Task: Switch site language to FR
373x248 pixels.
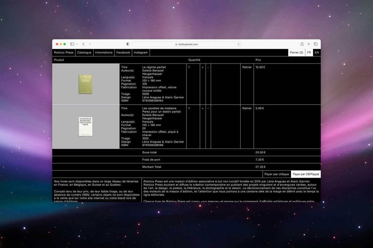Action: tap(309, 52)
